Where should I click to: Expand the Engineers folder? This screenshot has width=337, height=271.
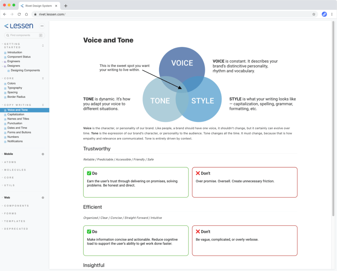tap(14, 61)
